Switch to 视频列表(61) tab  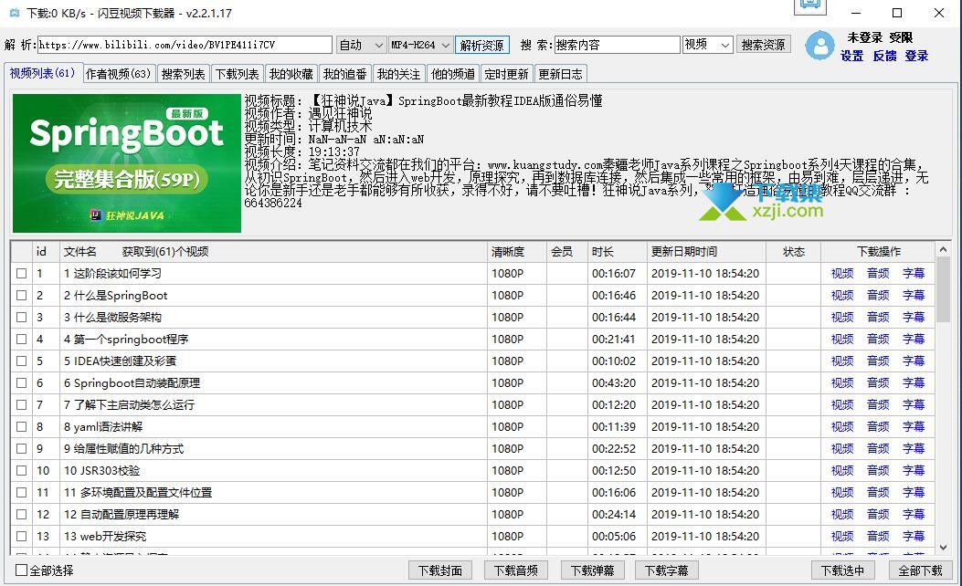pyautogui.click(x=42, y=73)
